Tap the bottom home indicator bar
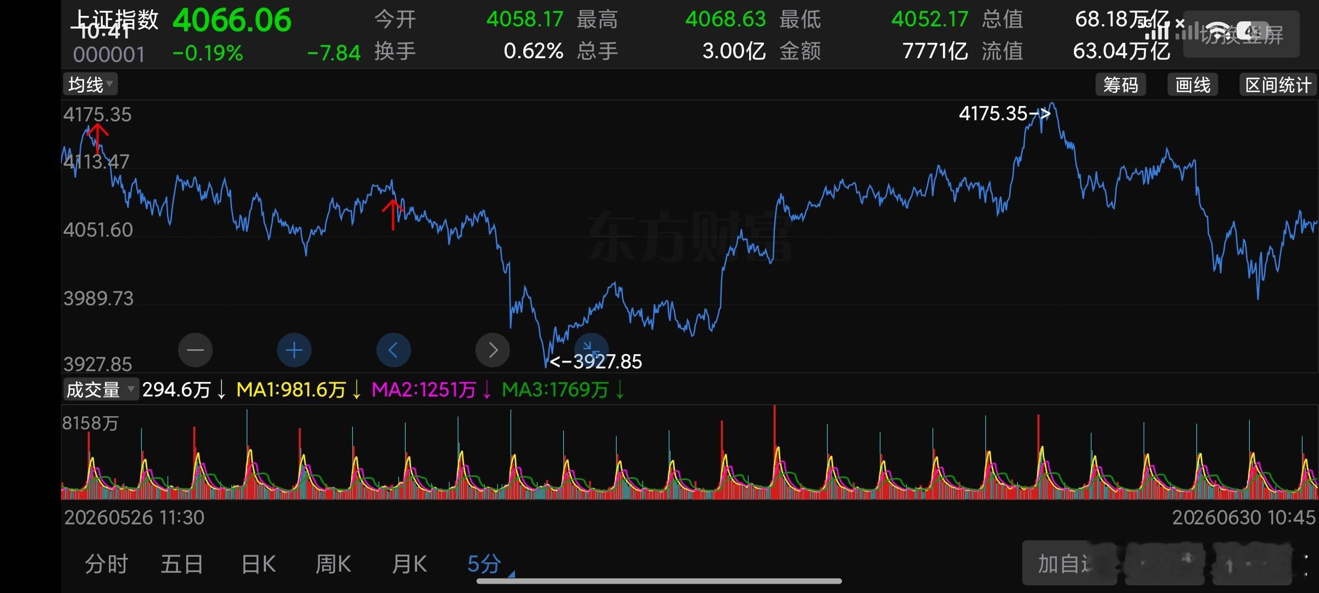 coord(659,581)
